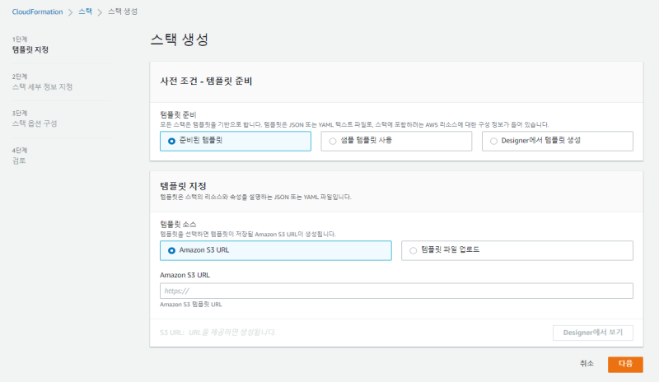The width and height of the screenshot is (659, 382).
Task: Select step 1 템플릿 지정 in sidebar
Action: pyautogui.click(x=30, y=49)
